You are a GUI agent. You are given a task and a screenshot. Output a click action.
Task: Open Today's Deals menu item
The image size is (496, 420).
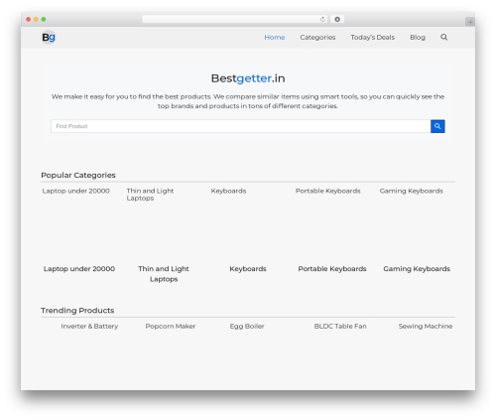[373, 37]
